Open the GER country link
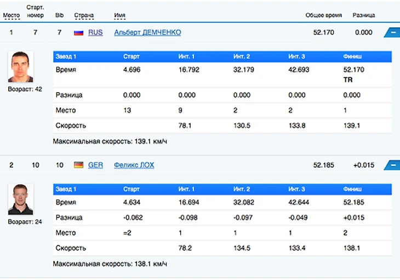 click(95, 165)
